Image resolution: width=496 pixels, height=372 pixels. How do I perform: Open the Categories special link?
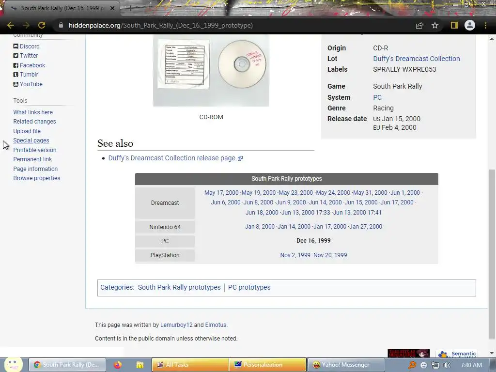[116, 287]
